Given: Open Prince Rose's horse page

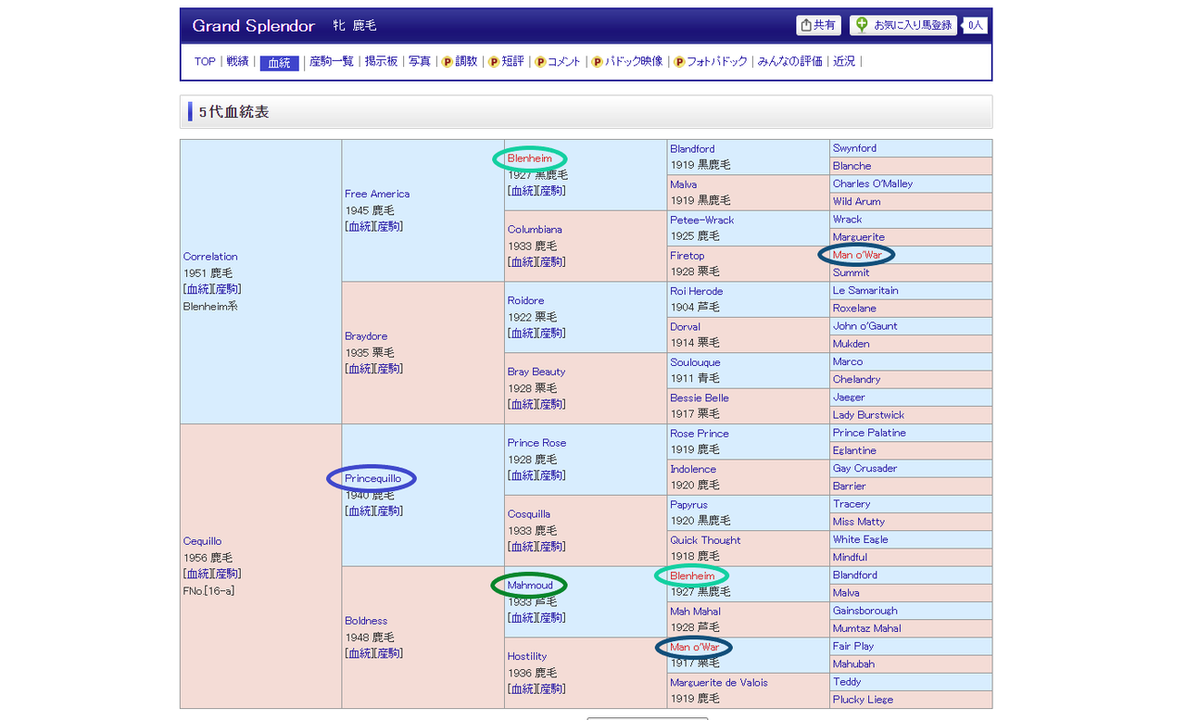Looking at the screenshot, I should click(536, 443).
